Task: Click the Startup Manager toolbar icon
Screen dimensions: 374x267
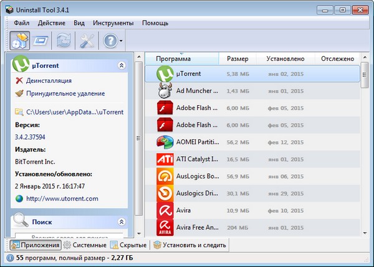Action: [x=41, y=41]
